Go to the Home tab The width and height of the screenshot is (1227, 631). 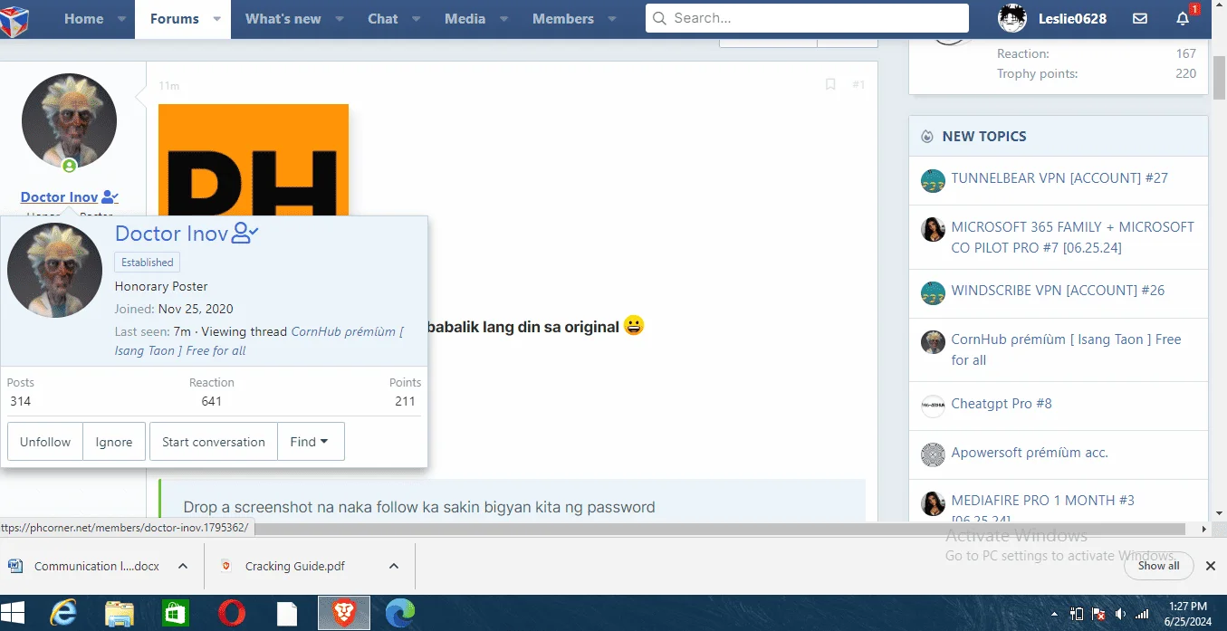coord(83,19)
